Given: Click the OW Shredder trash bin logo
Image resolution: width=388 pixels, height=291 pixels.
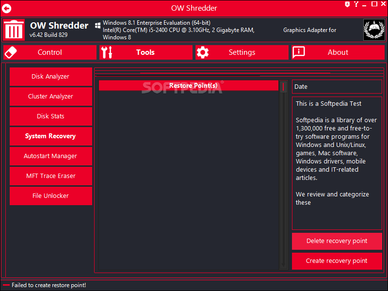Looking at the screenshot, I should 14,30.
